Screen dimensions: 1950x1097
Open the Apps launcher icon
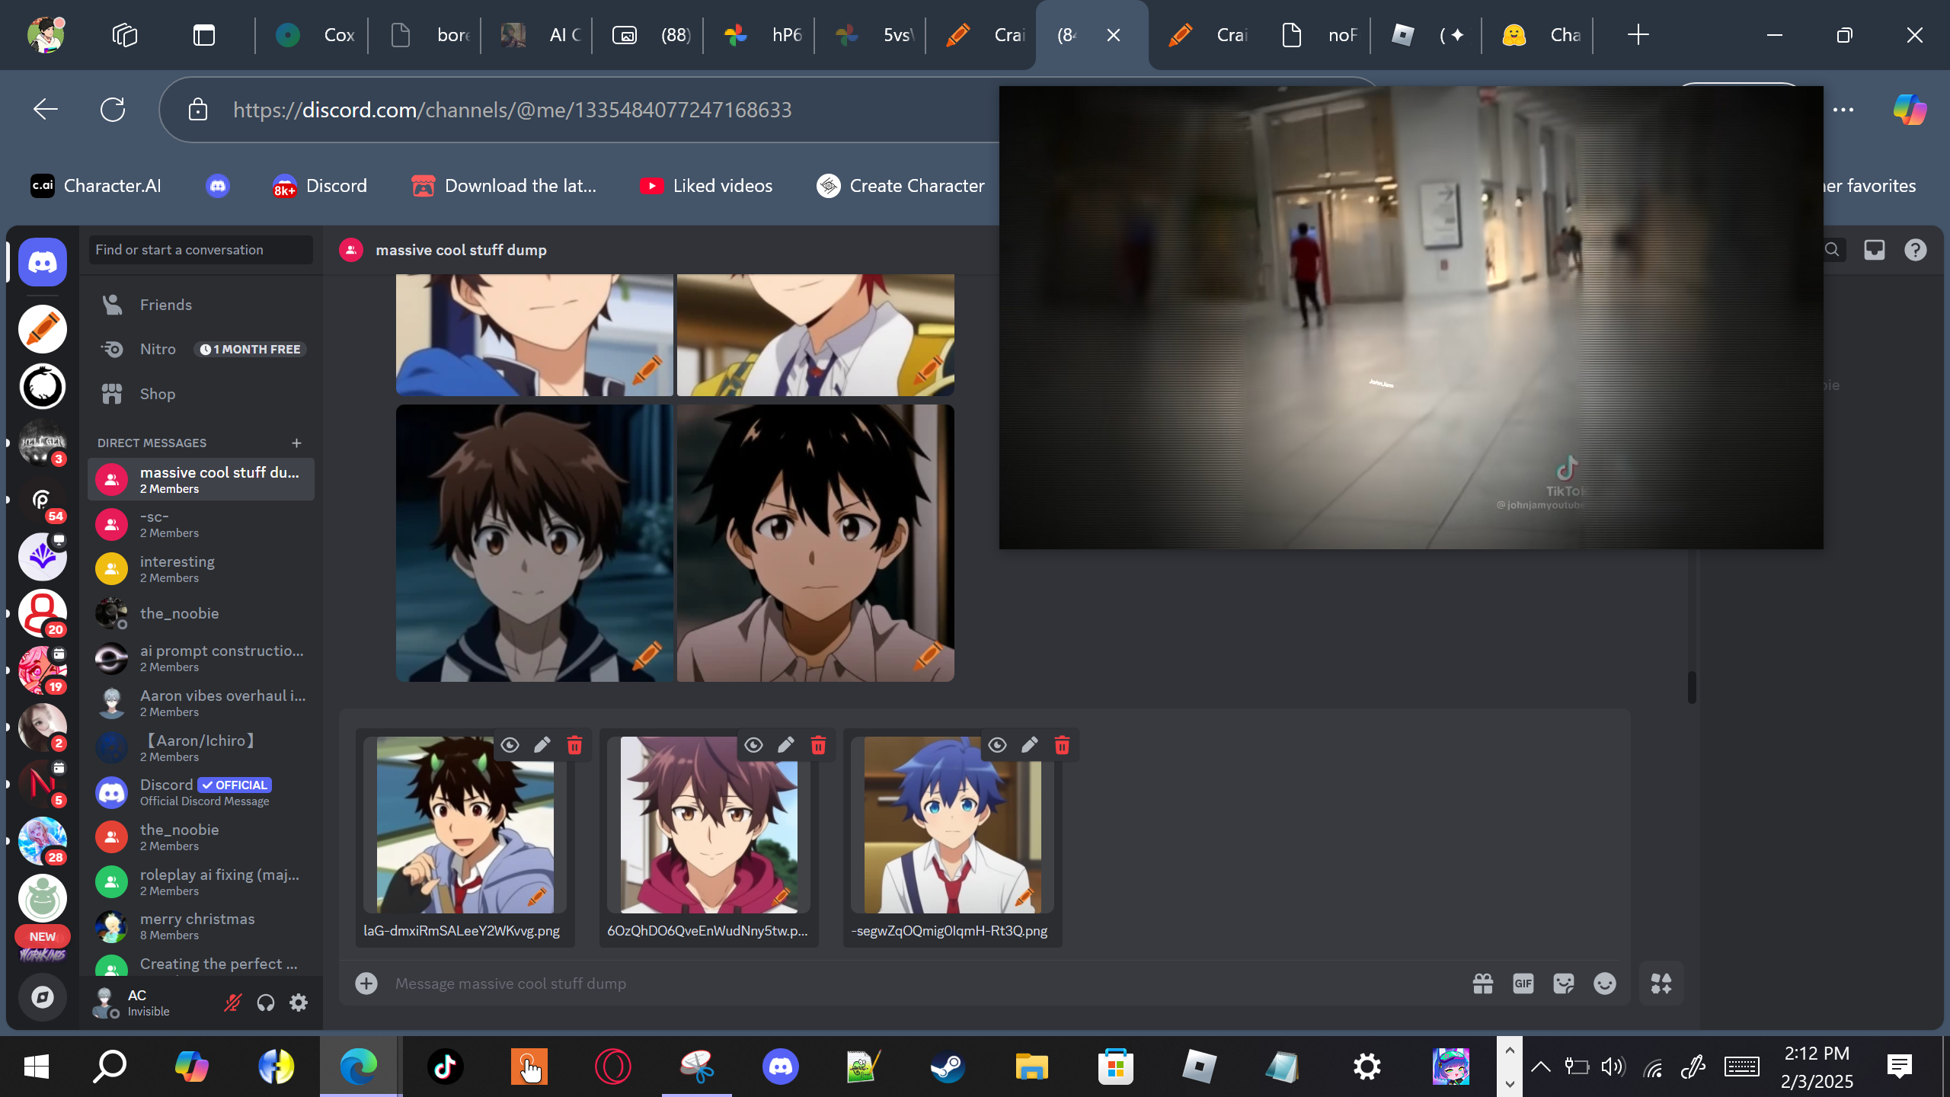(x=1661, y=983)
